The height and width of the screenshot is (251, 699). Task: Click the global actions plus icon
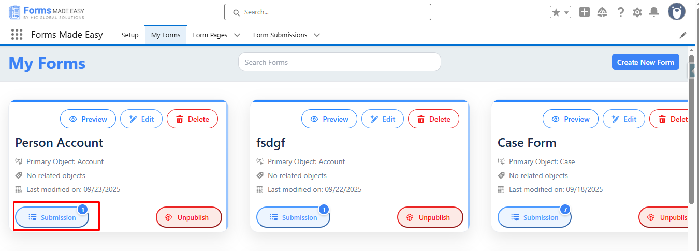(x=585, y=12)
